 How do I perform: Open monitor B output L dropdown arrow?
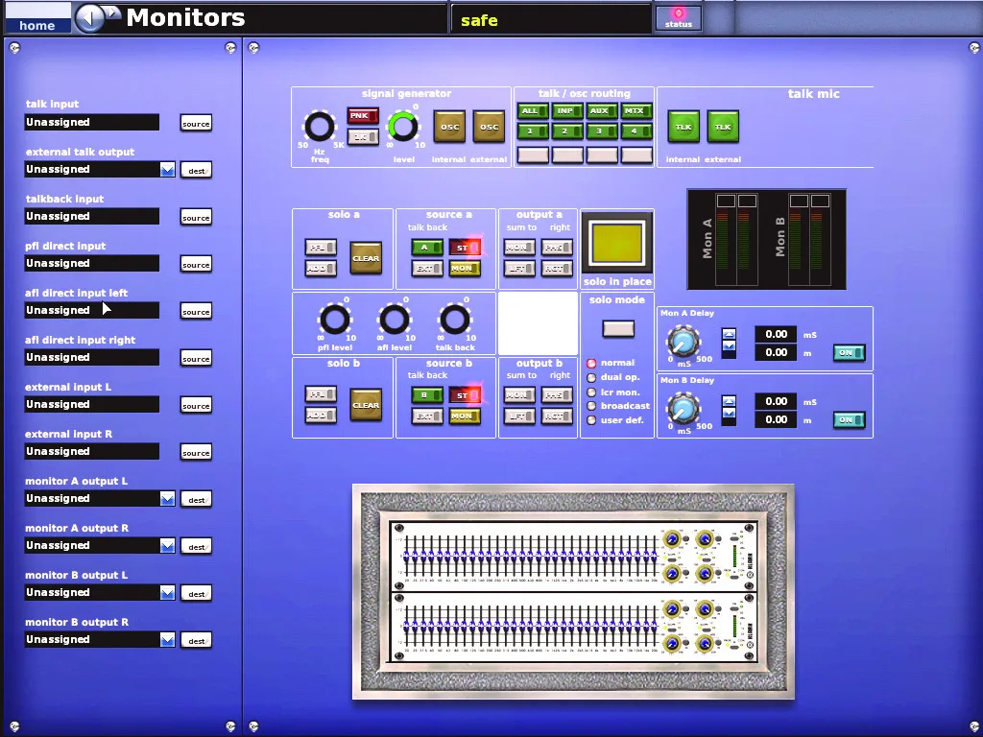(x=167, y=593)
